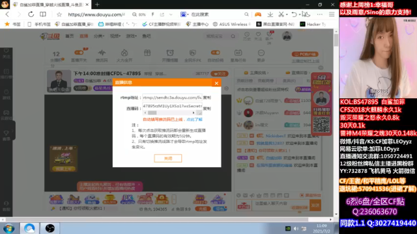The width and height of the screenshot is (417, 234).
Task: Open the browser hamburger menu
Action: tap(332, 14)
